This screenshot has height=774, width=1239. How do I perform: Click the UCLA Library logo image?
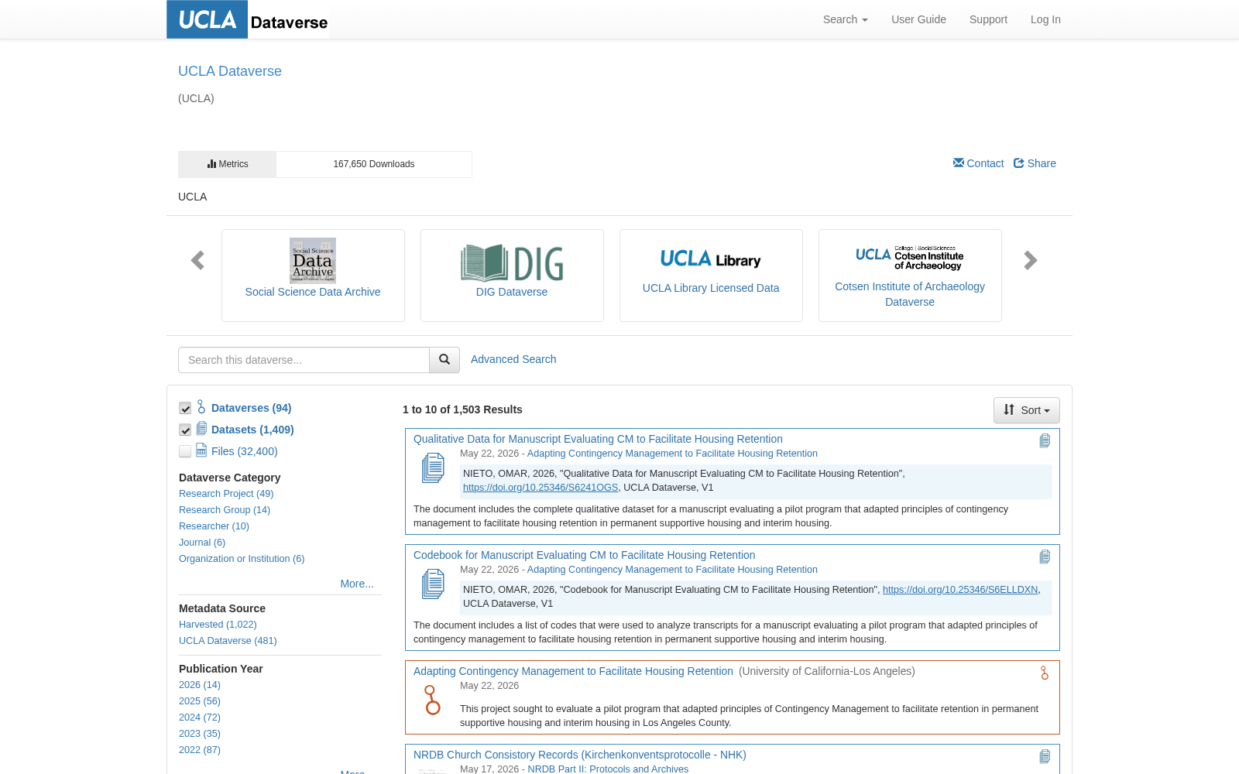click(x=711, y=259)
